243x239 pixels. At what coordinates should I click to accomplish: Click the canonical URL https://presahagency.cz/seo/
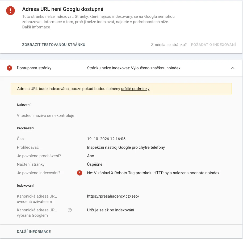113,196
